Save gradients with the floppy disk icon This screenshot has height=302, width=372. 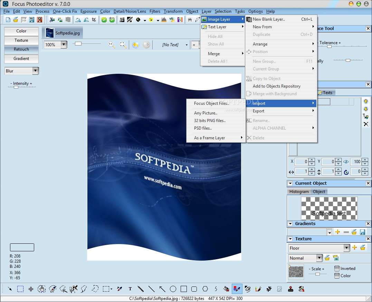tap(362, 232)
